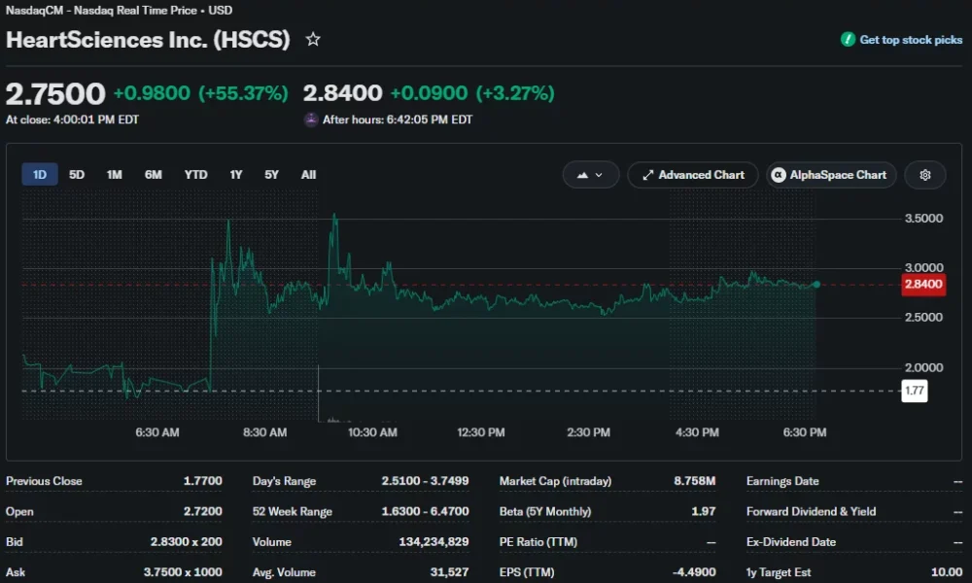Click the 52 Week Range value 1.6300 - 6.4700
Viewport: 972px width, 583px height.
tap(425, 511)
